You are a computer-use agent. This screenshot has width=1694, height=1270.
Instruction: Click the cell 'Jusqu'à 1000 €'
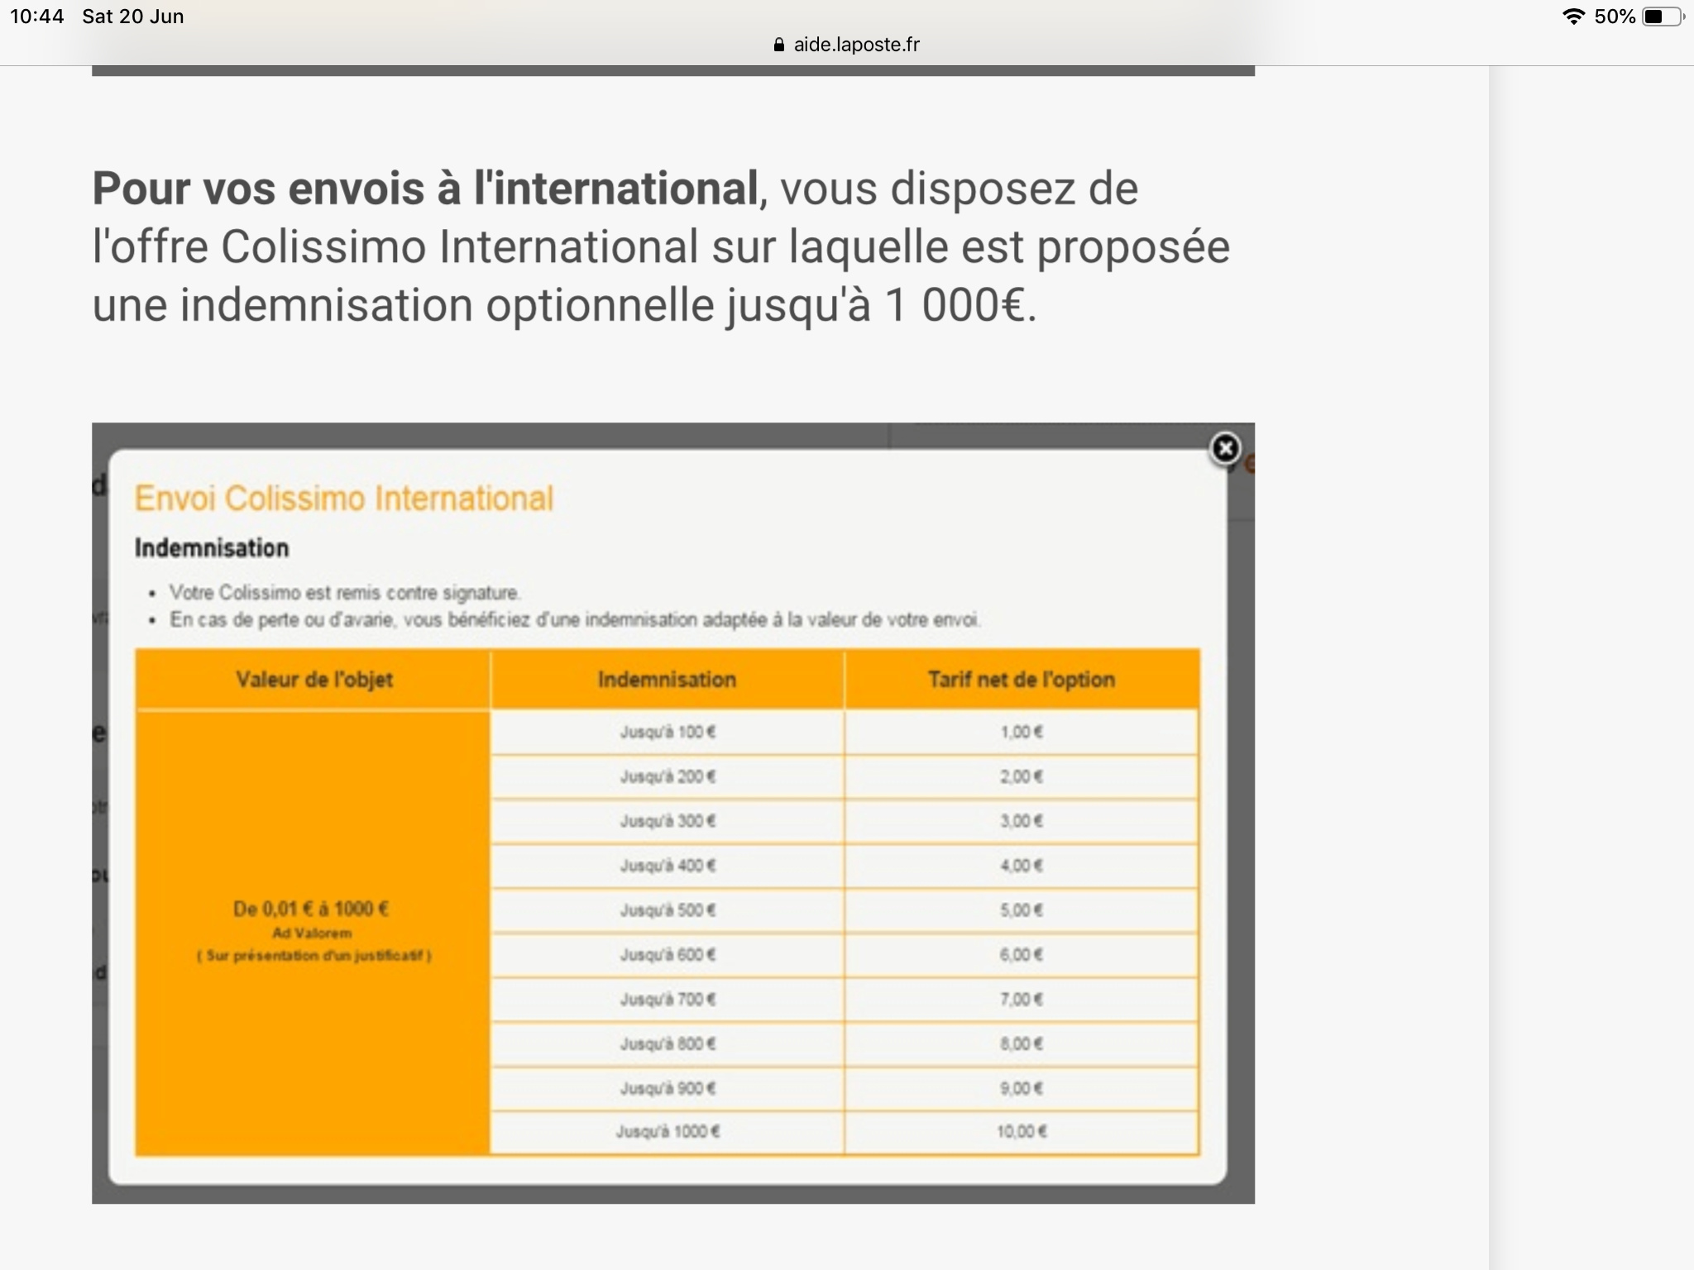coord(668,1132)
